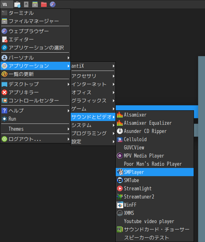Click the Alsamixer bar-graph icon
This screenshot has height=242, width=205.
[120, 115]
